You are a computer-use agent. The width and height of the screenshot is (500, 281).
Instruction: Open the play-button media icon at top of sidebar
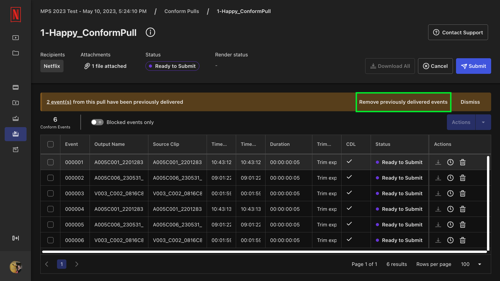(16, 38)
